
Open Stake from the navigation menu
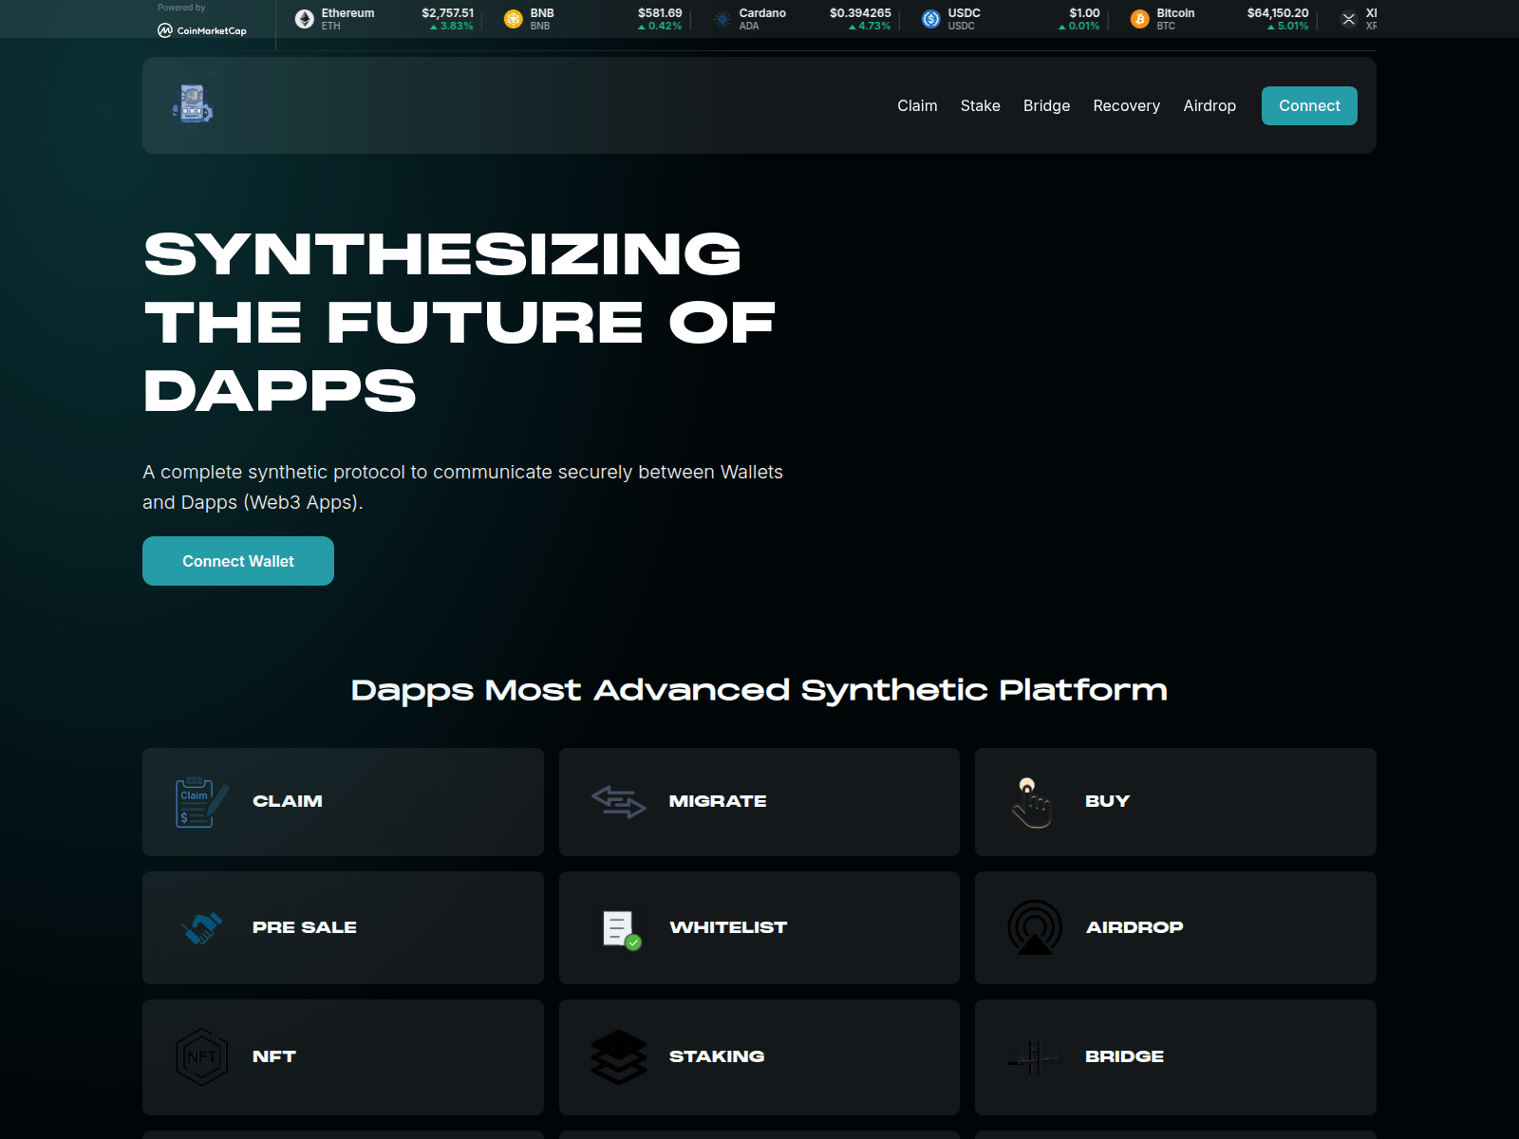(x=980, y=105)
